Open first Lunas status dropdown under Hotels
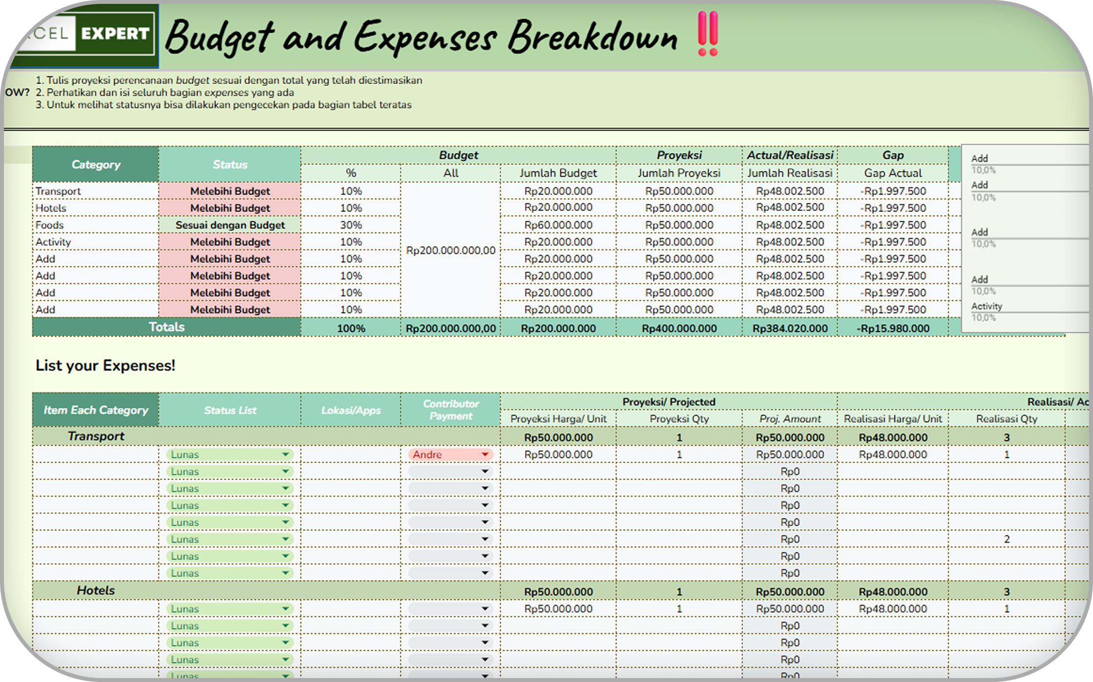The width and height of the screenshot is (1093, 682). click(285, 609)
